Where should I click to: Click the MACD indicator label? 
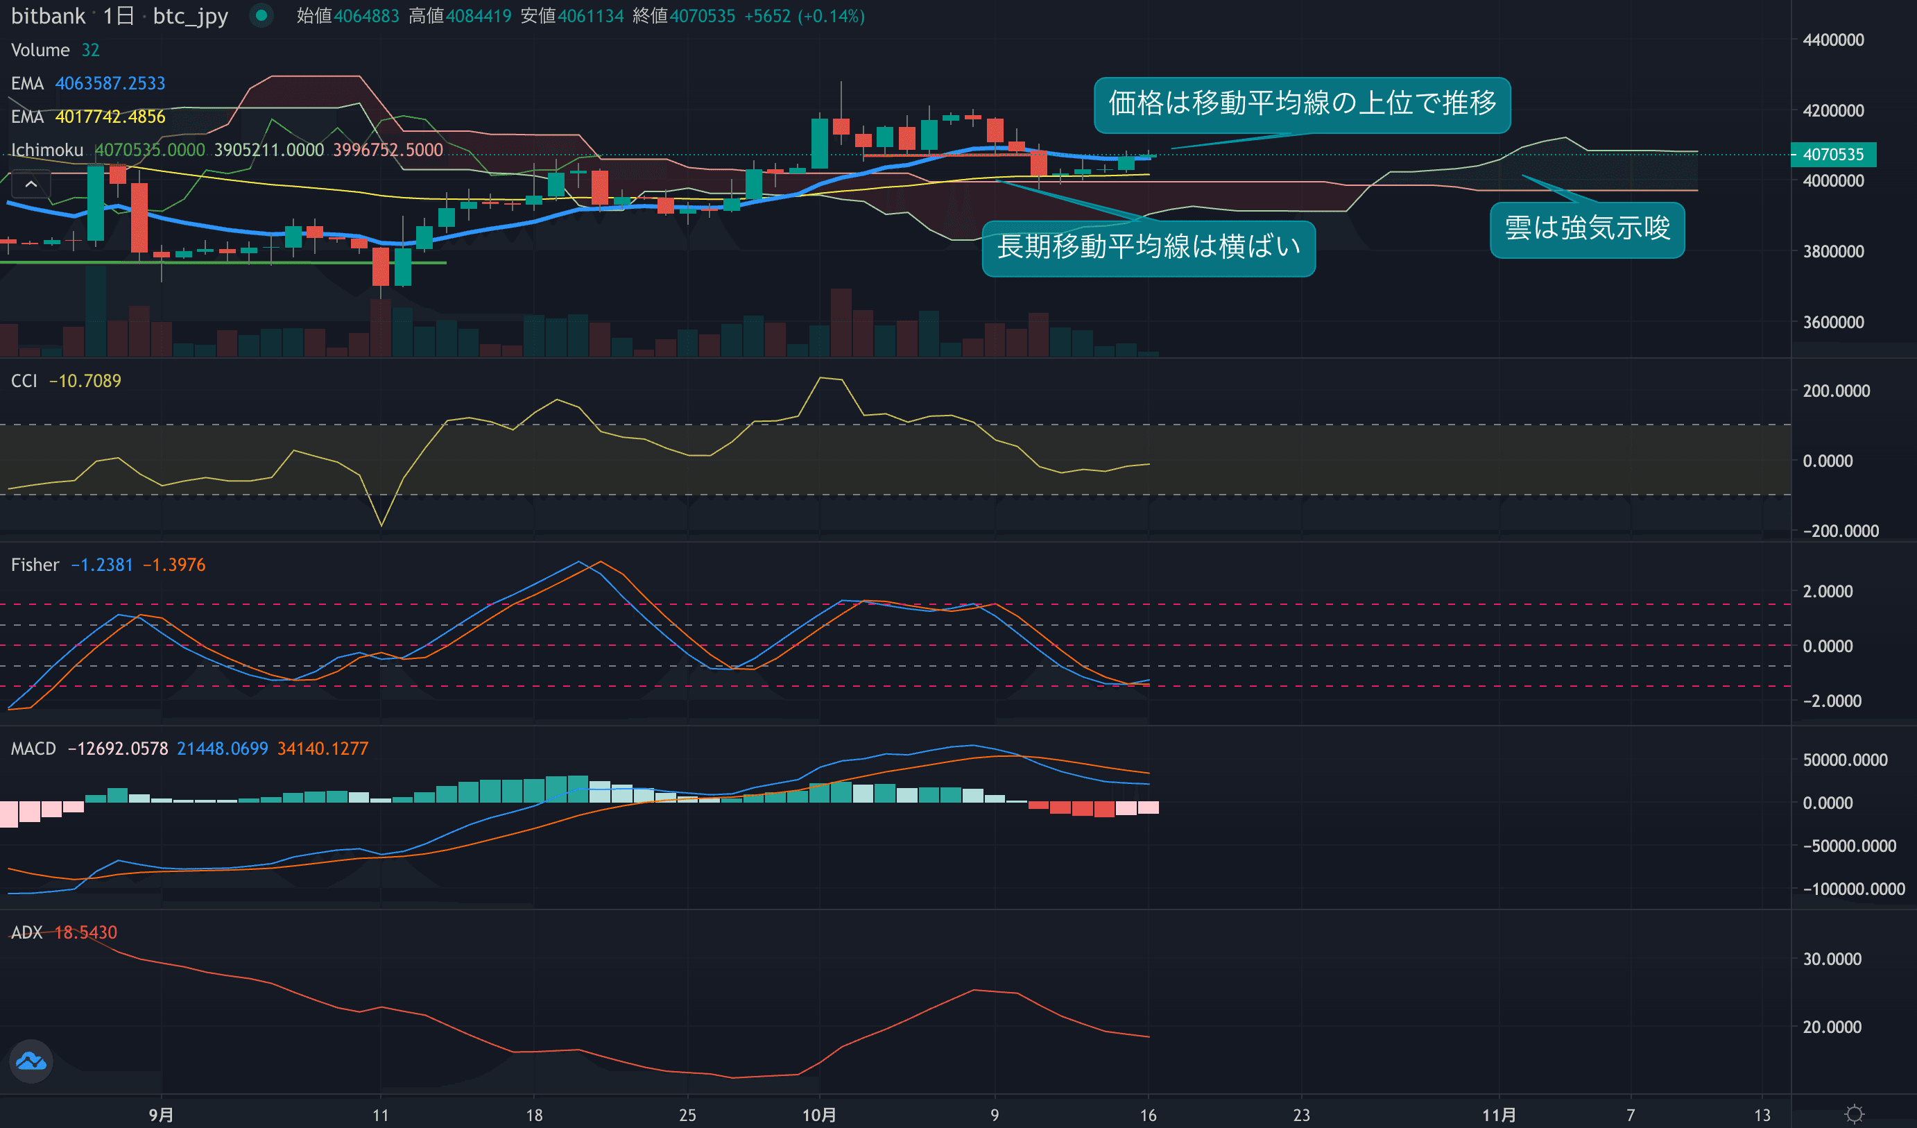pos(33,749)
